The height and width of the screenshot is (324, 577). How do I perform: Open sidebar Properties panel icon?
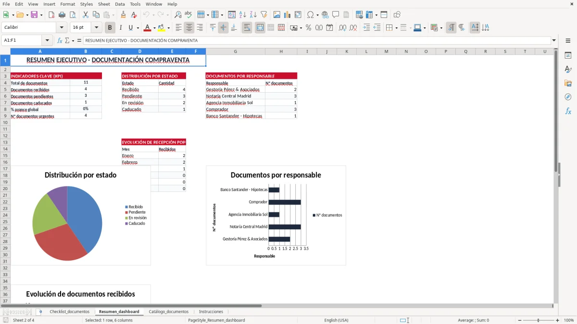[x=568, y=56]
